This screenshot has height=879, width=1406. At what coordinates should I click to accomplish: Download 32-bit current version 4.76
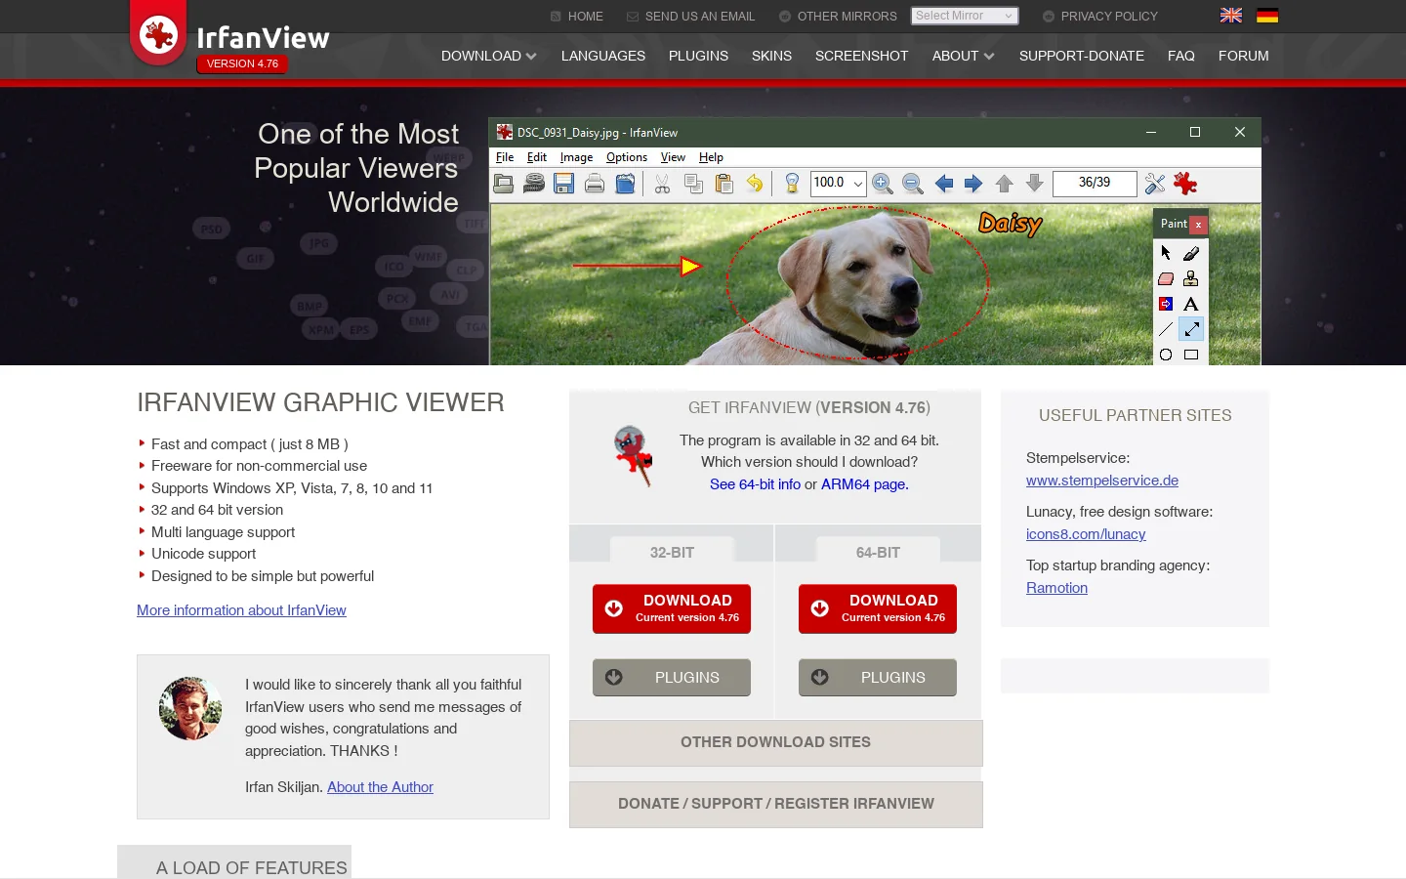[x=672, y=608]
